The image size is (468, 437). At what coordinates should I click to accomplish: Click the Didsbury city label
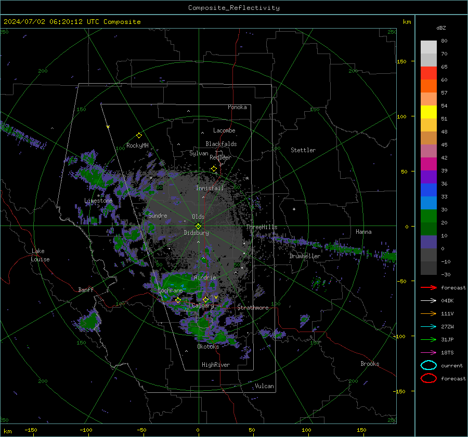click(196, 233)
